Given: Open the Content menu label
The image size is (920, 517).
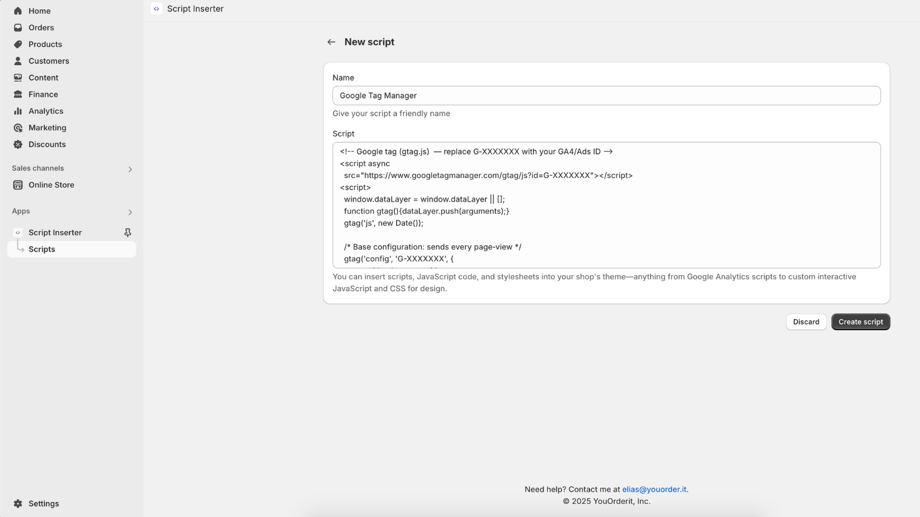Looking at the screenshot, I should [x=44, y=78].
